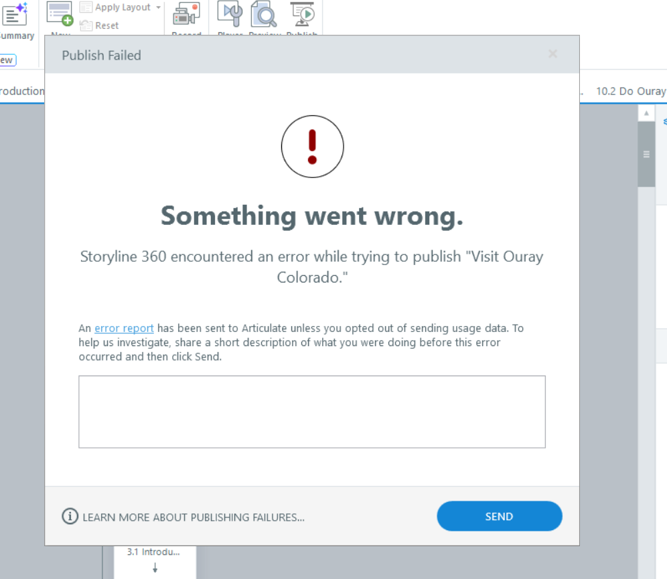Click the New Slide icon
The height and width of the screenshot is (579, 667).
pos(60,14)
